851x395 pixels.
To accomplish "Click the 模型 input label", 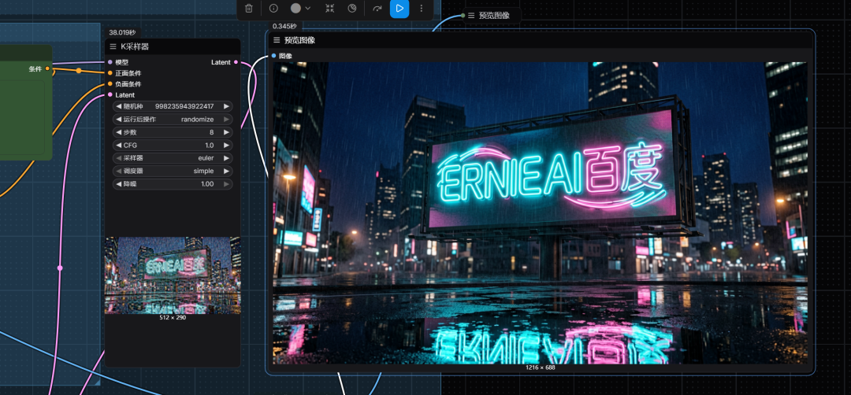I will pos(122,62).
